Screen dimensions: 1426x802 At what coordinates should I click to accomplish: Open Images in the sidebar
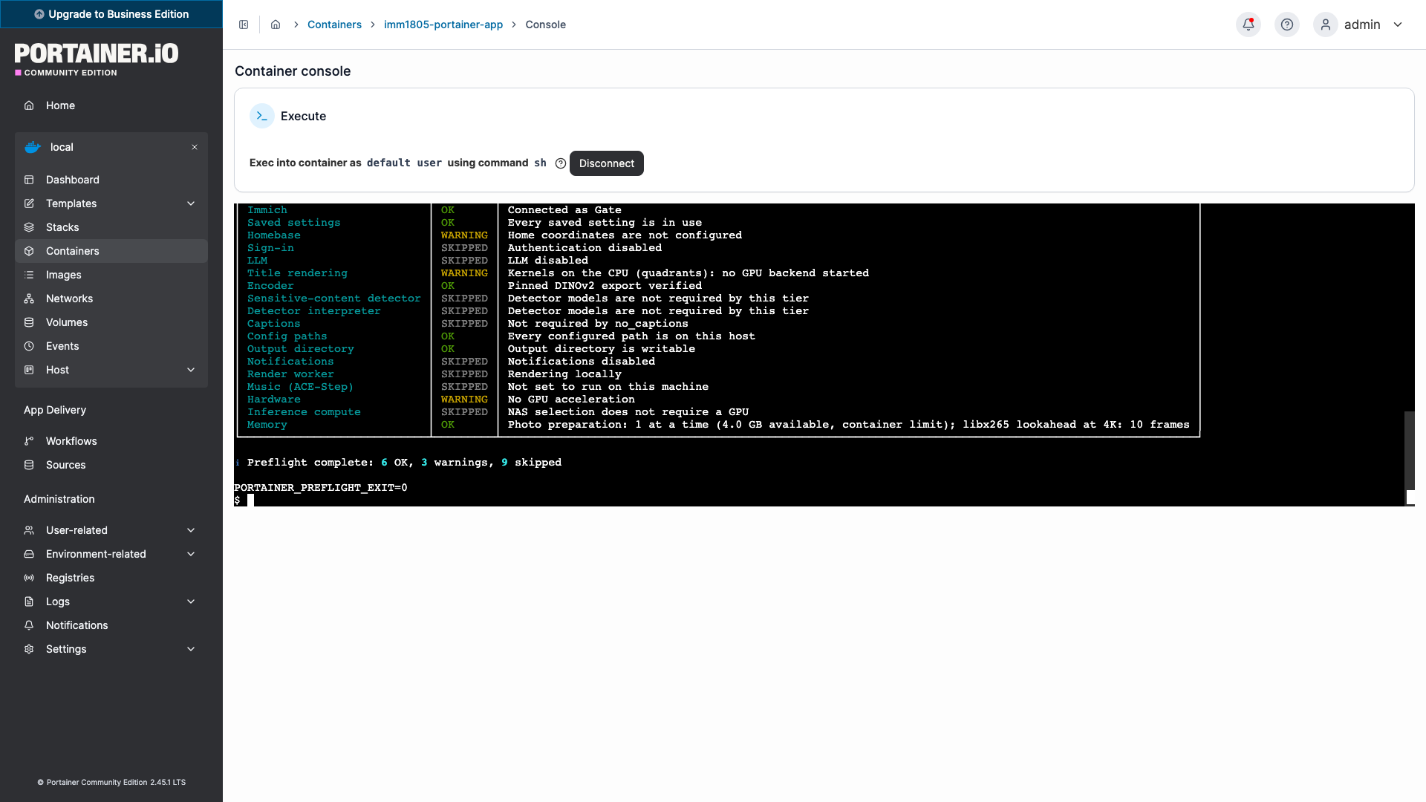(x=111, y=275)
